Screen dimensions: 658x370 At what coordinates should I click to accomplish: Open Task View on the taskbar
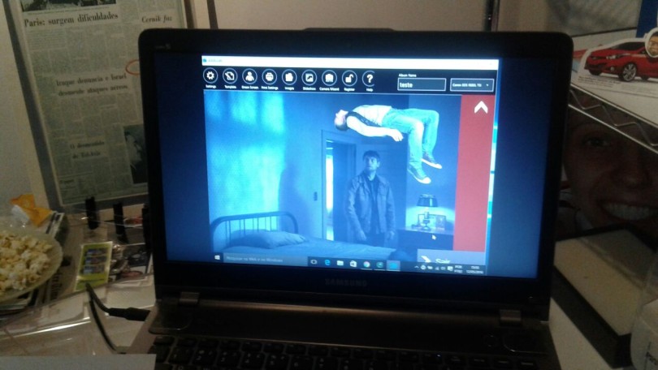tap(314, 262)
